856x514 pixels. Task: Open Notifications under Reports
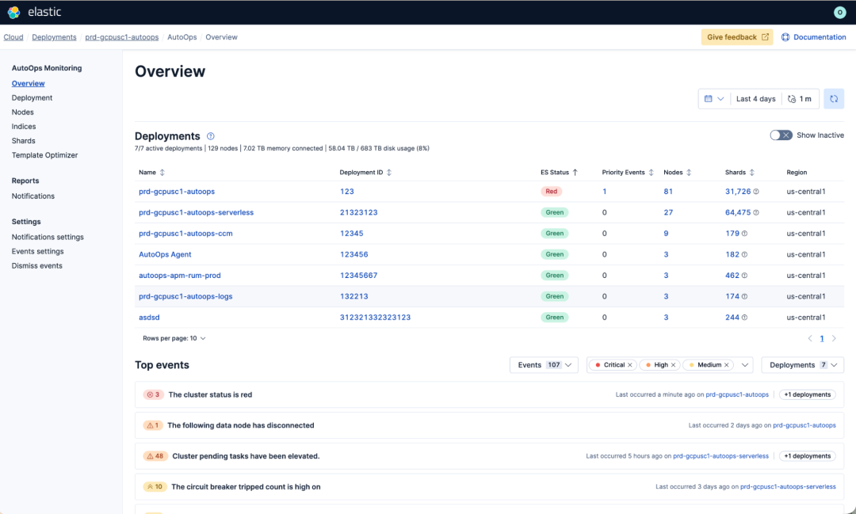point(33,196)
